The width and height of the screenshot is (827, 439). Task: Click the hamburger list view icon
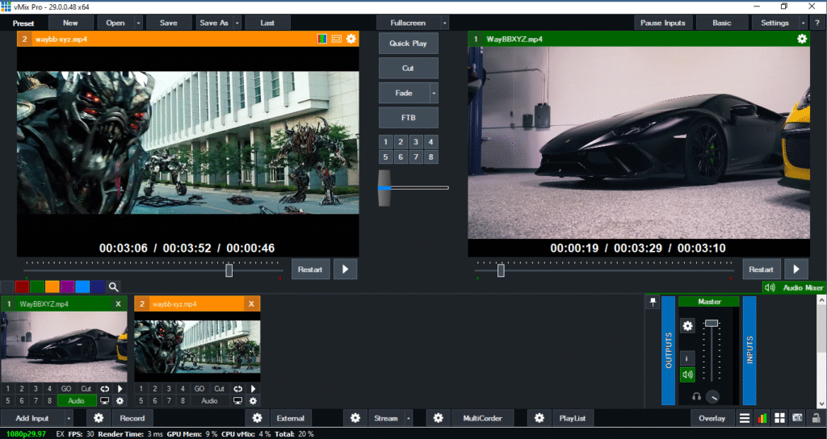tap(744, 418)
